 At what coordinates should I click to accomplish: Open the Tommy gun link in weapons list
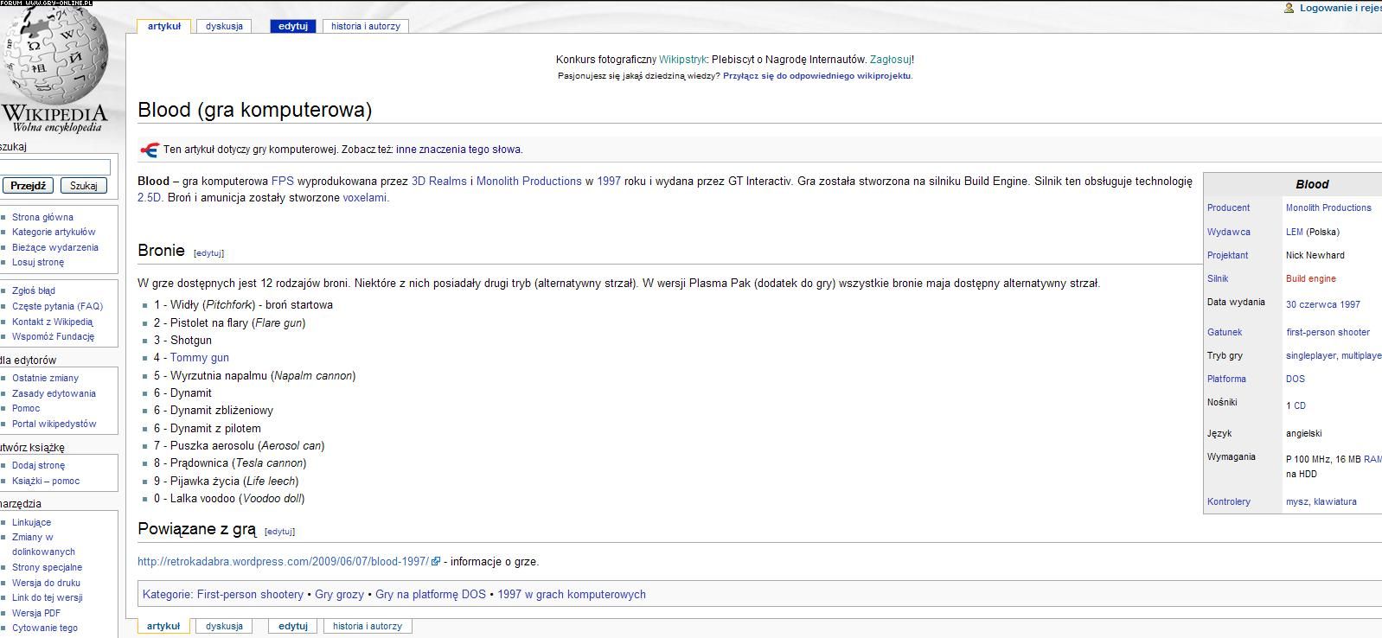point(199,358)
